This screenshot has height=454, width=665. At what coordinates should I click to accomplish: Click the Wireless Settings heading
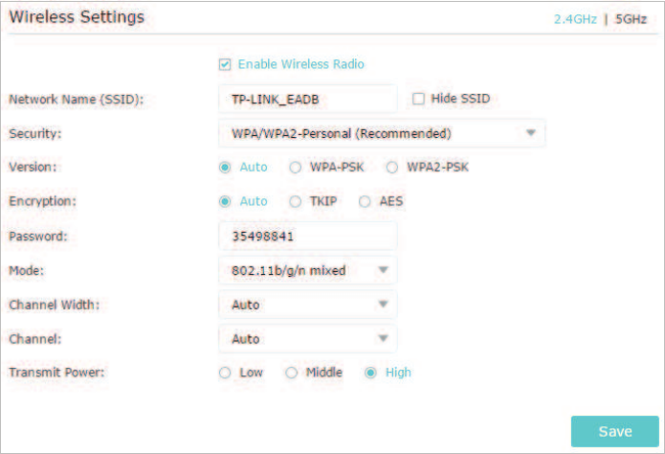[77, 17]
